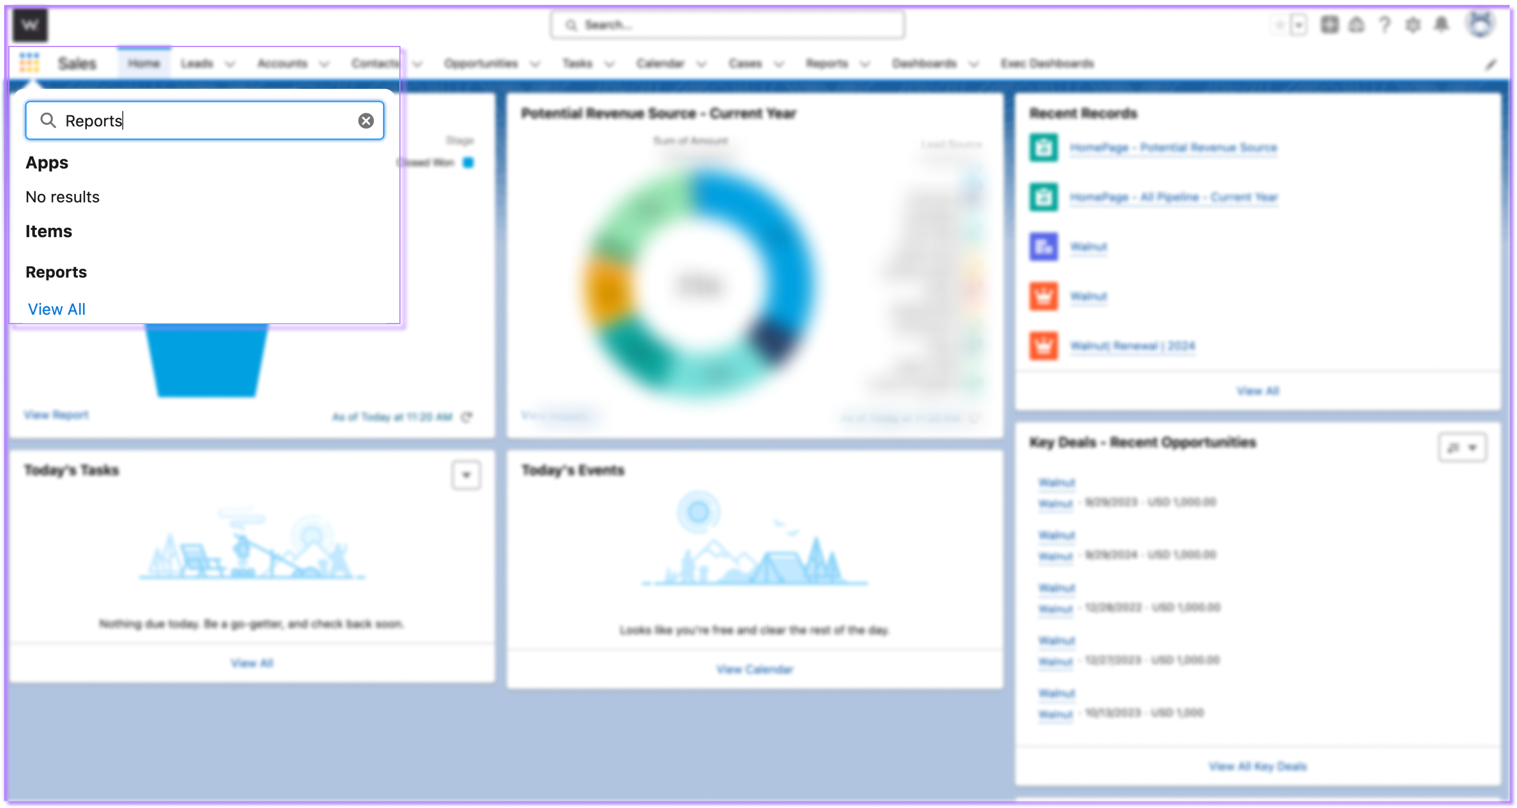Click View All under Today's Tasks
This screenshot has height=808, width=1517.
pyautogui.click(x=252, y=663)
